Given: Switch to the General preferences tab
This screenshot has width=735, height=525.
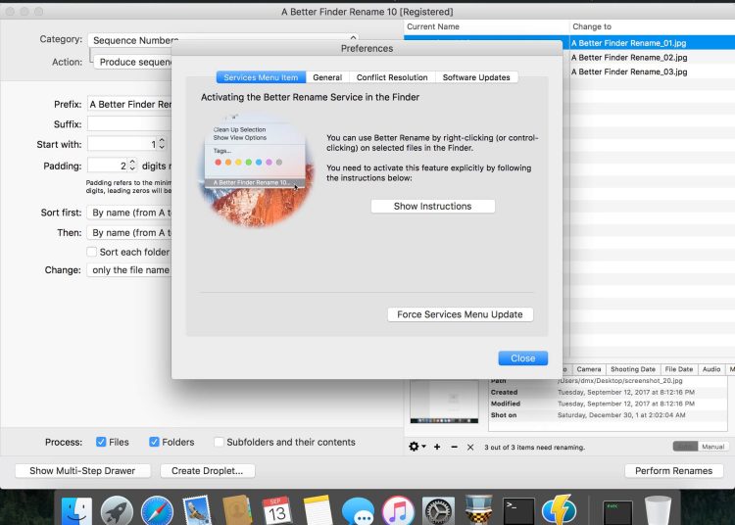Looking at the screenshot, I should click(x=327, y=77).
